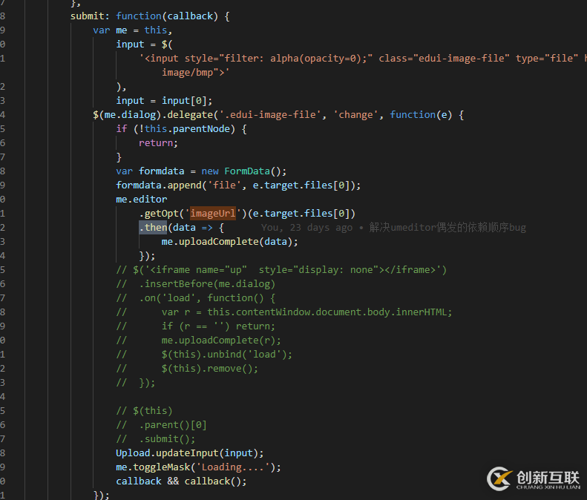The image size is (587, 500).
Task: Click 'callback && callback();' line
Action: pyautogui.click(x=181, y=481)
